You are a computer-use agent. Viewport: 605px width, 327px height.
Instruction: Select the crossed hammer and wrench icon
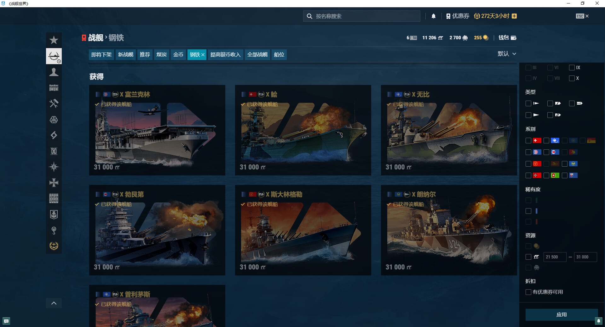(x=54, y=103)
